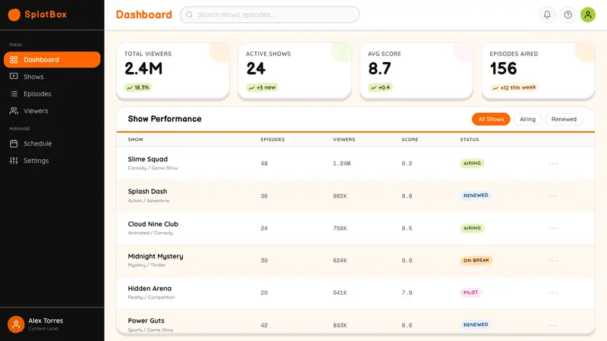Click the Splash Dash show title
The image size is (607, 341).
147,192
